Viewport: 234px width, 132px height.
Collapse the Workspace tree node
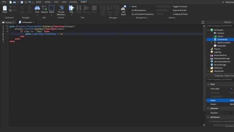(x=208, y=30)
